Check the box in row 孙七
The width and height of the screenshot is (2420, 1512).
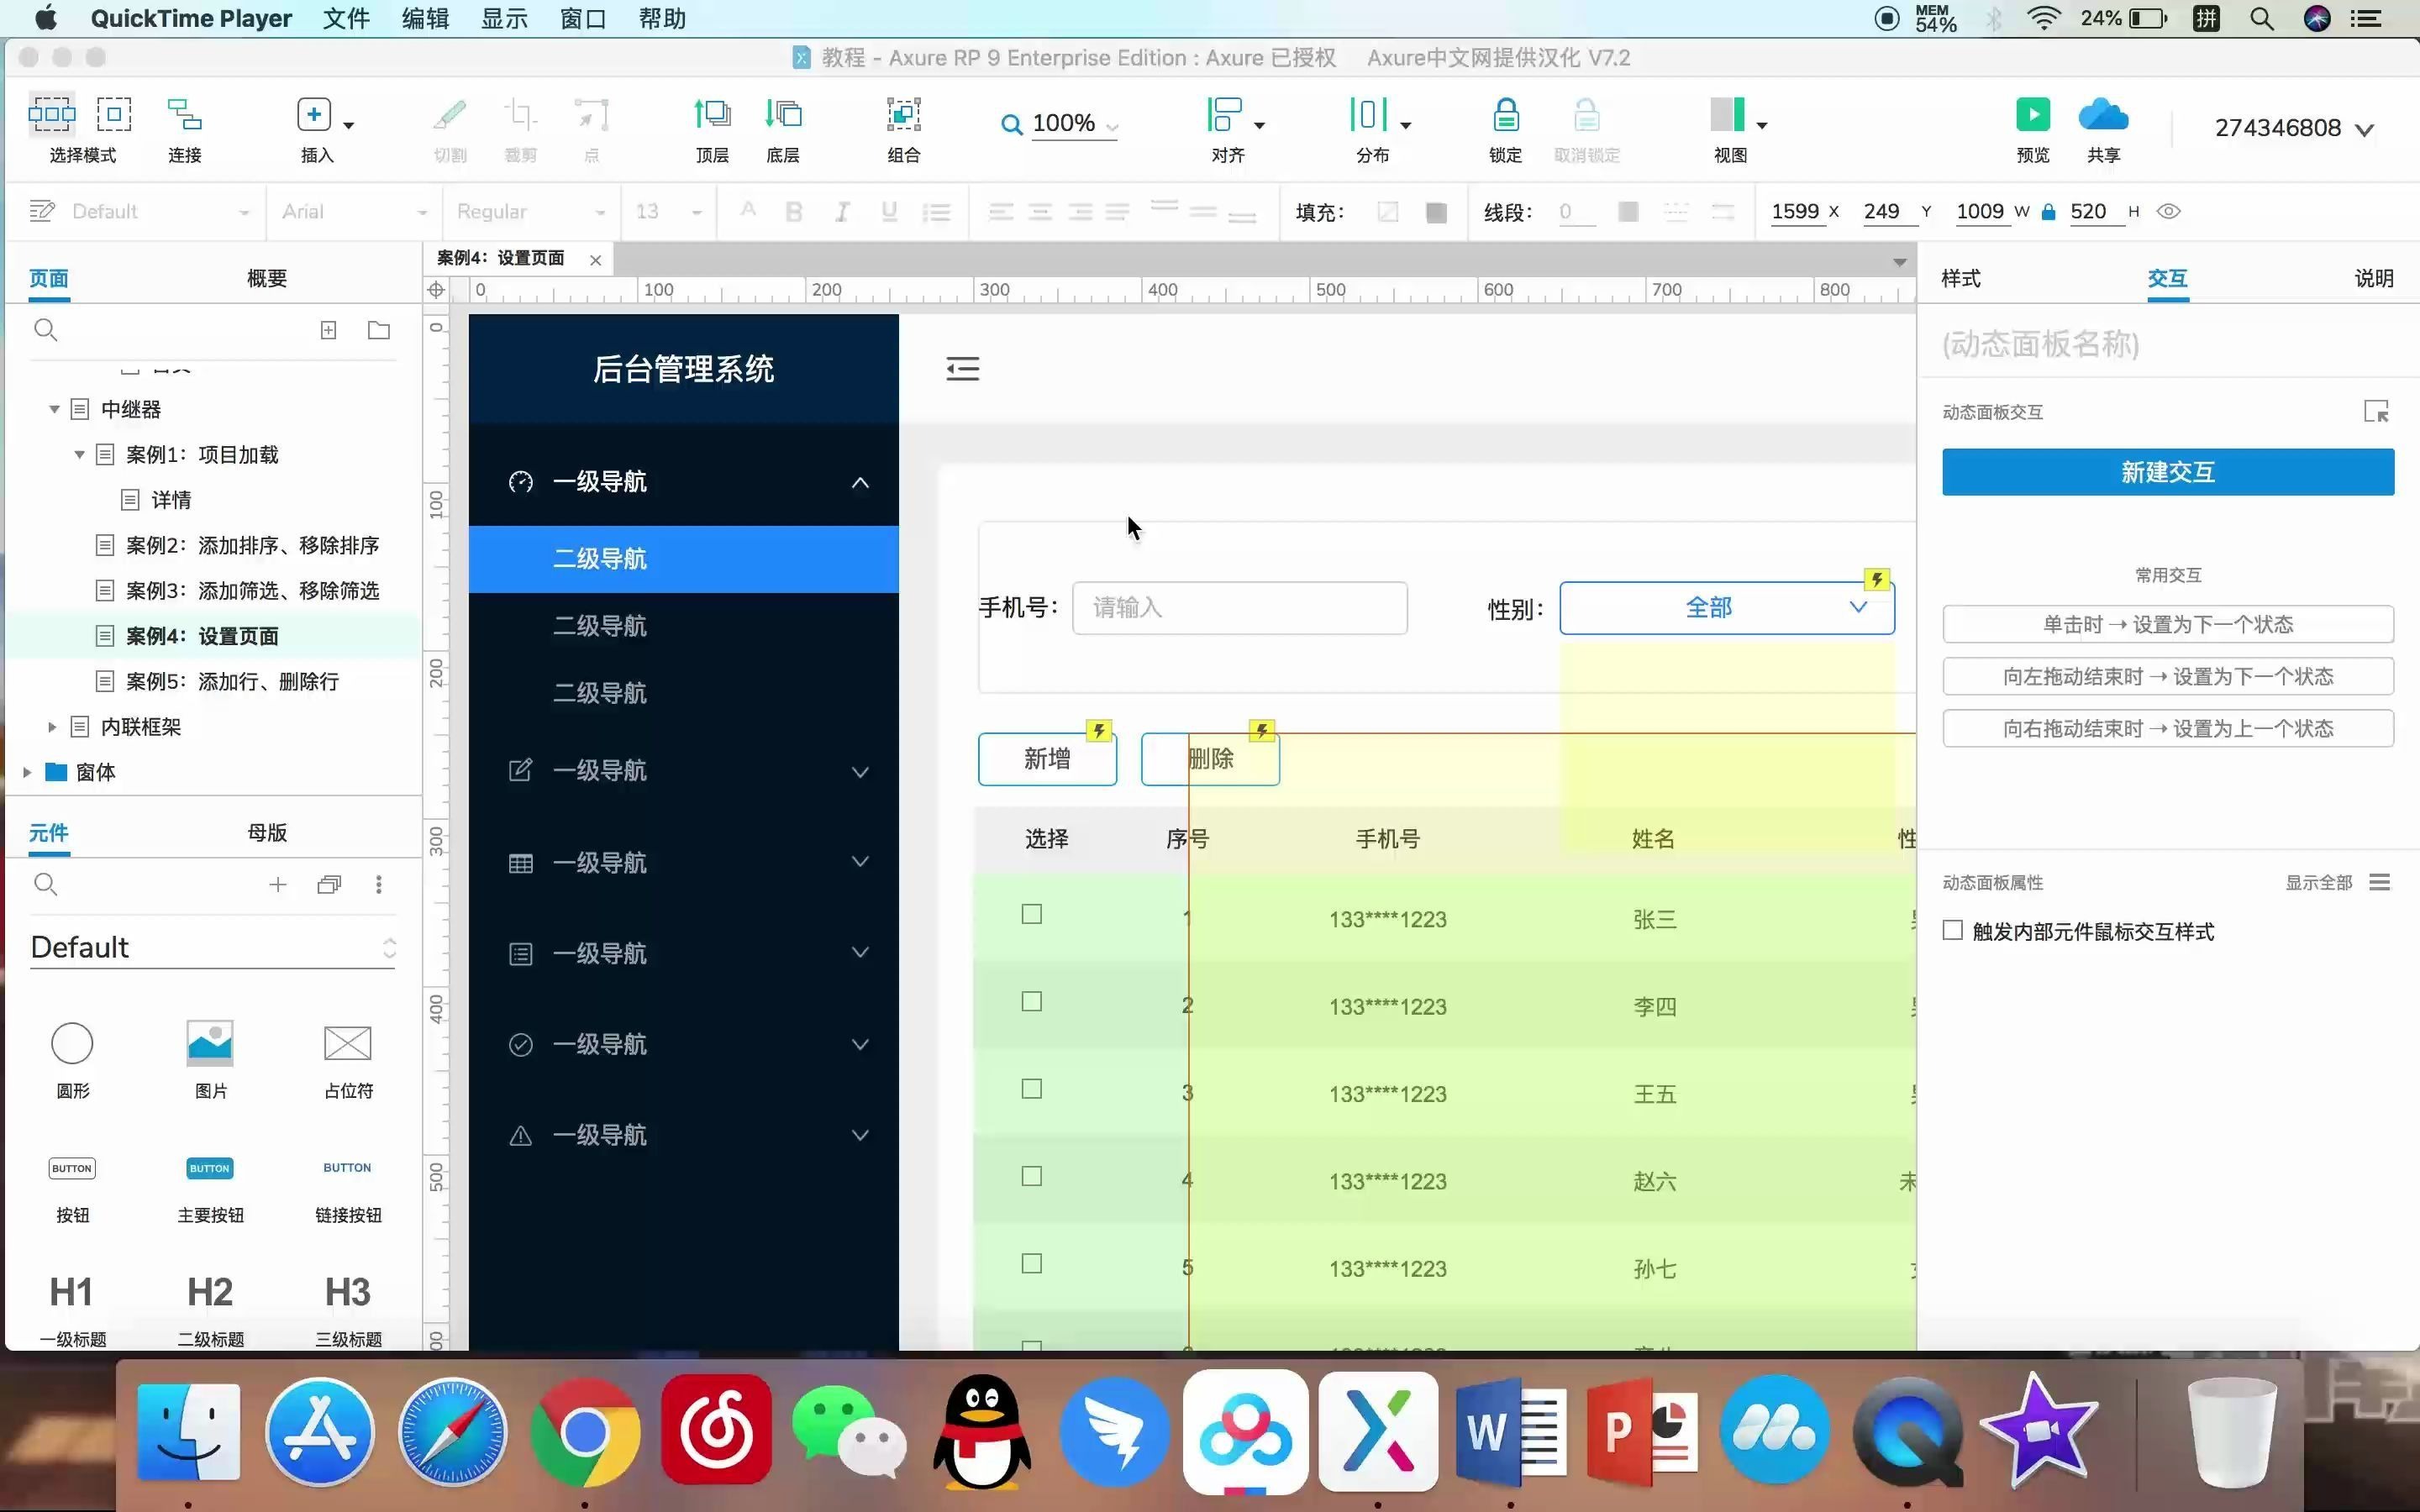(1032, 1263)
